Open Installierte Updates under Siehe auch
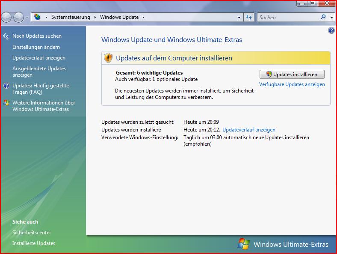This screenshot has height=254, width=337. click(34, 243)
